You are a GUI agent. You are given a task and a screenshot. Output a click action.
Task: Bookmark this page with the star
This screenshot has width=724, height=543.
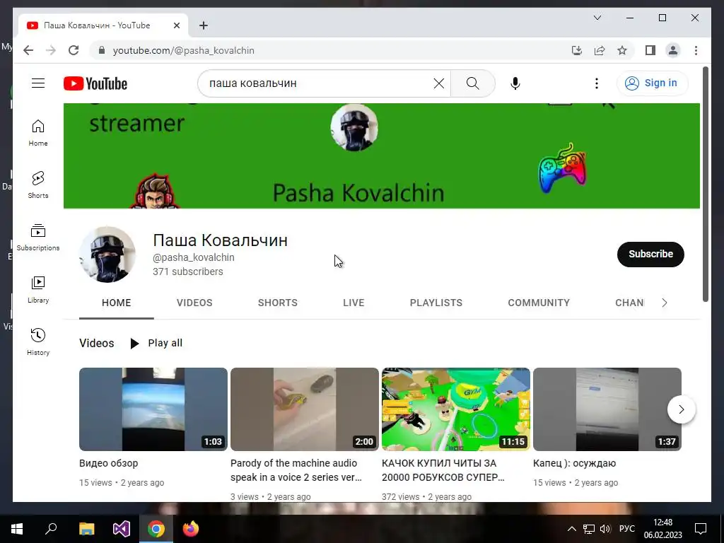point(622,50)
